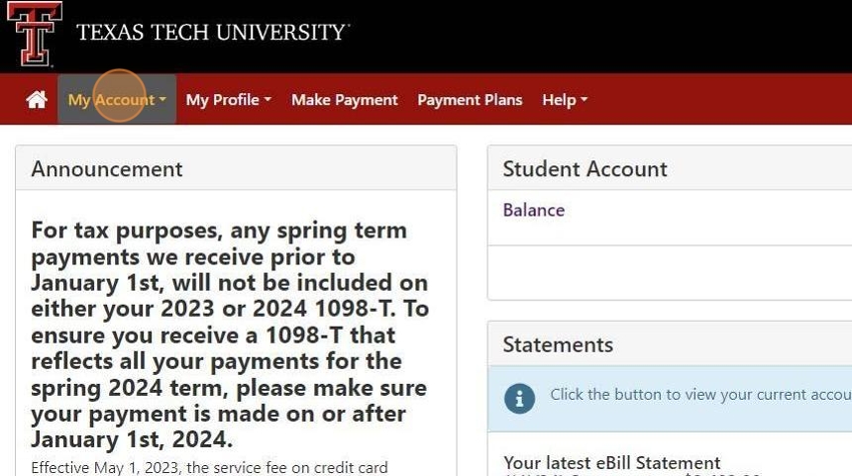Image resolution: width=852 pixels, height=476 pixels.
Task: Click the Announcement panel header
Action: [107, 169]
